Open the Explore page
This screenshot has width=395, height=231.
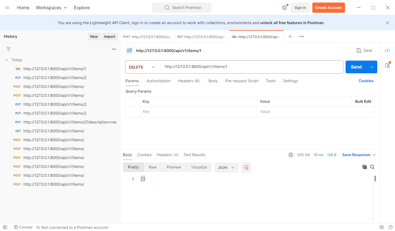[82, 8]
